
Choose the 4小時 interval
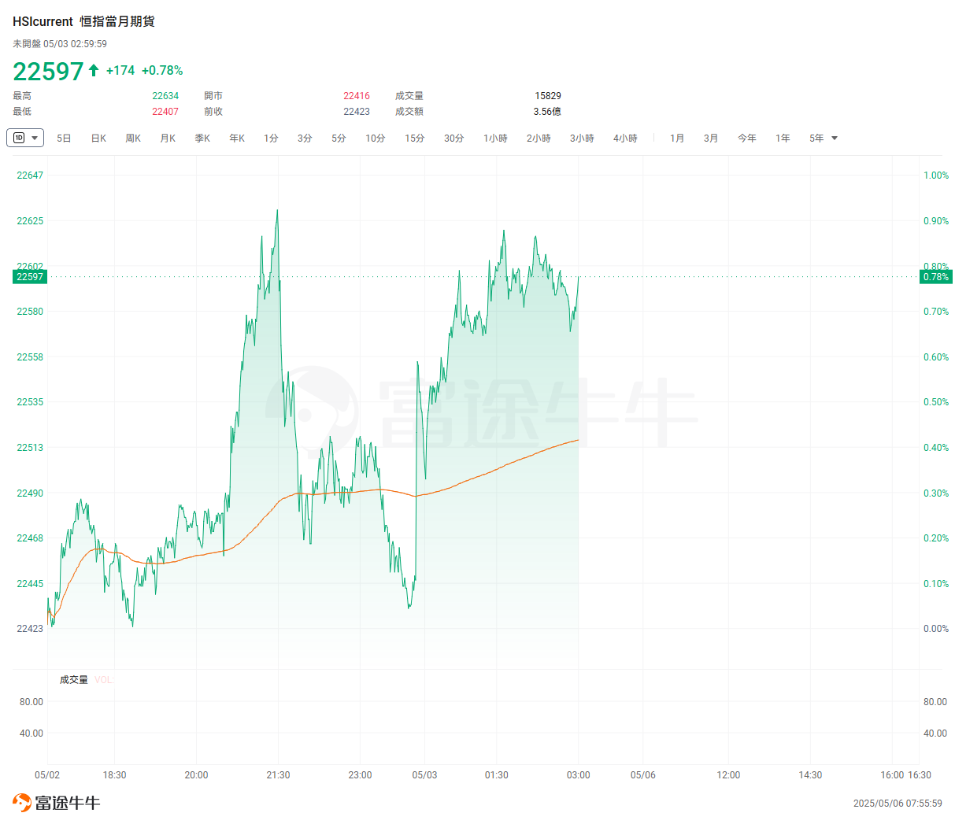click(625, 139)
